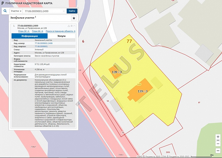Click cadastral number link 77:06:0009001:2499
The width and height of the screenshot is (222, 158).
[44, 43]
